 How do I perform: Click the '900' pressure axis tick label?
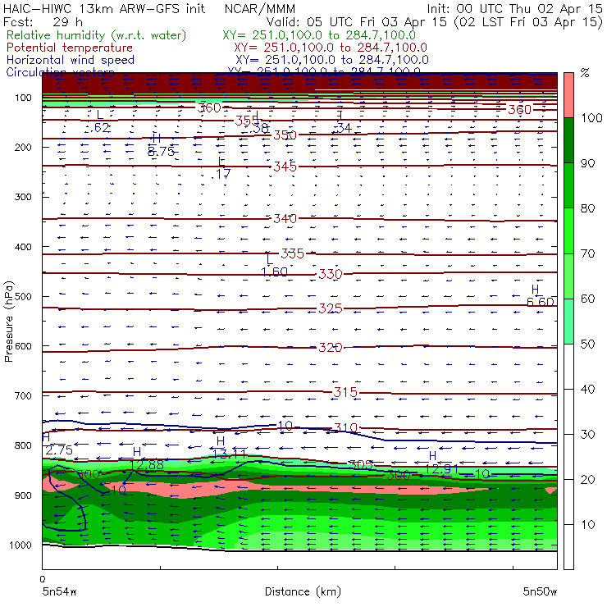[x=23, y=495]
